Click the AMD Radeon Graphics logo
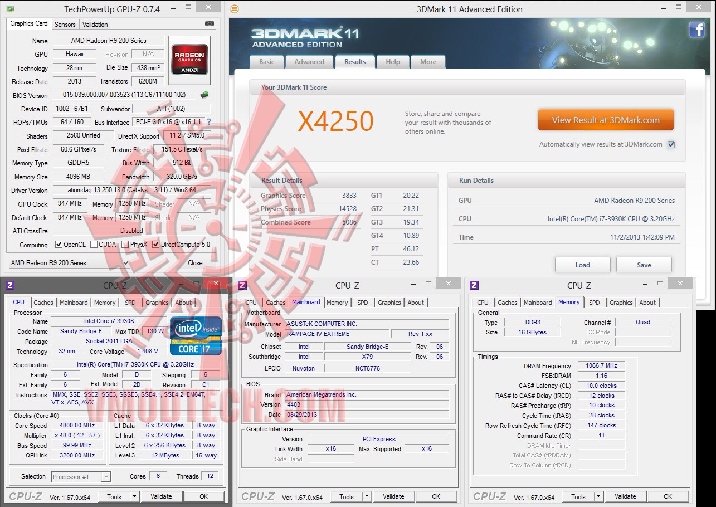 [x=189, y=59]
